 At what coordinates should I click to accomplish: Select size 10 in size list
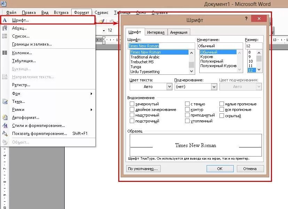[251, 61]
